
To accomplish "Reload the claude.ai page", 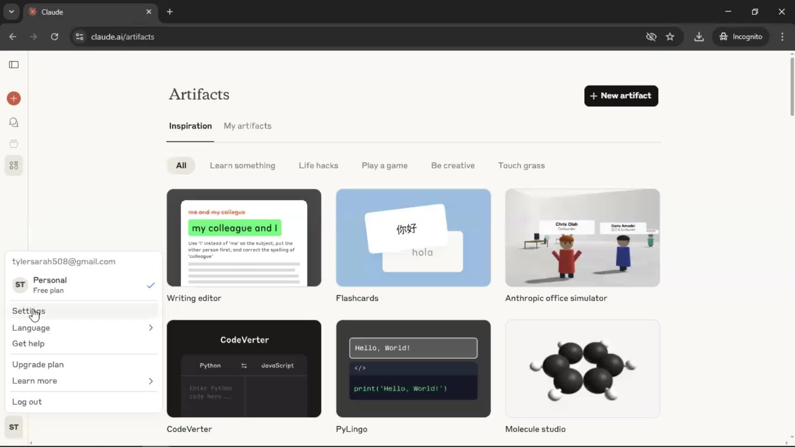I will 54,36.
